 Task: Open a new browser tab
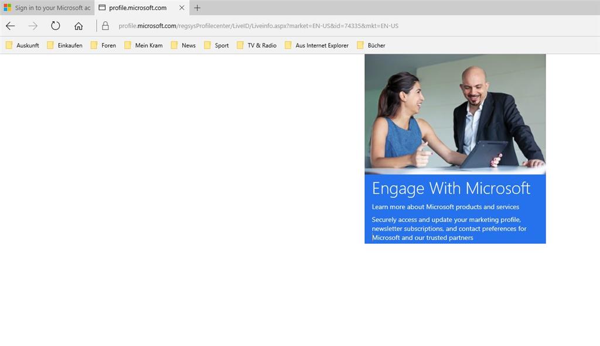197,8
